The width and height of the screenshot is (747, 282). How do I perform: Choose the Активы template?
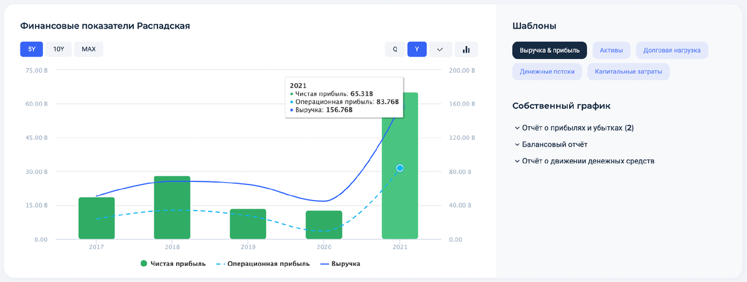pyautogui.click(x=611, y=50)
